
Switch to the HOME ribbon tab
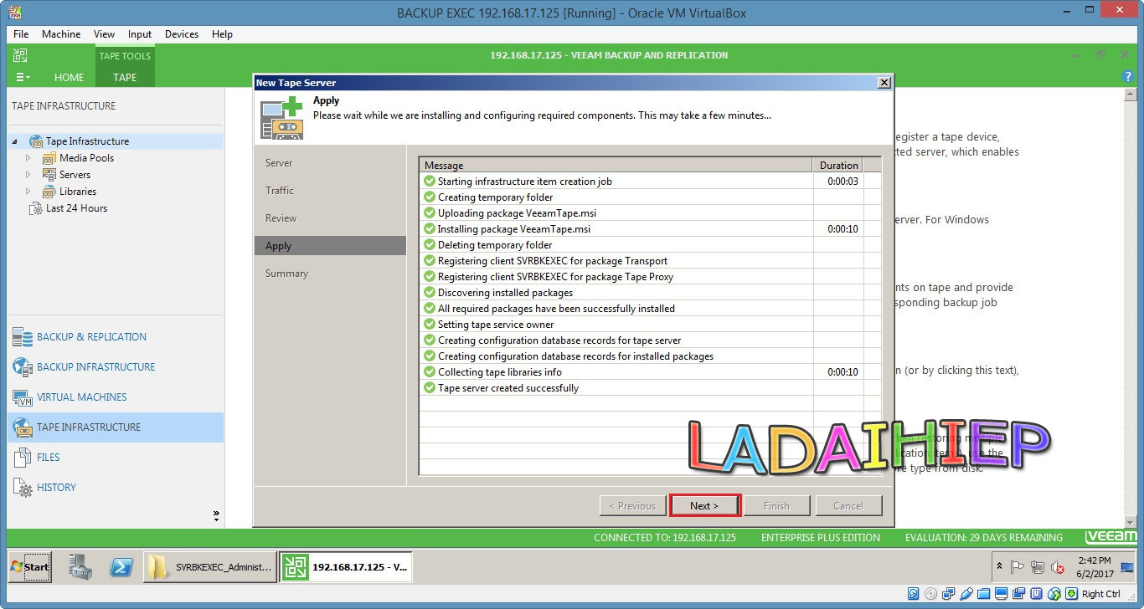(69, 77)
